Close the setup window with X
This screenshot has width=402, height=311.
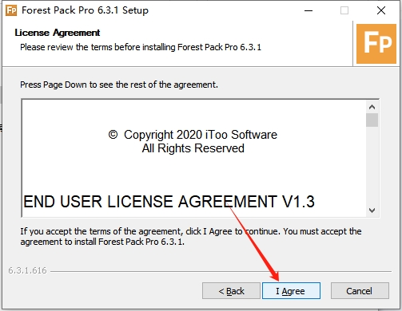point(381,10)
